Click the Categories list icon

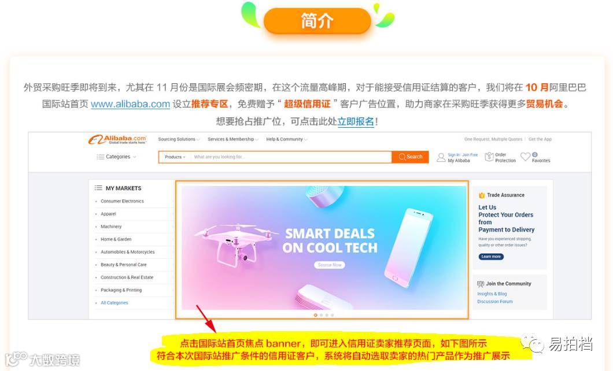coord(101,157)
